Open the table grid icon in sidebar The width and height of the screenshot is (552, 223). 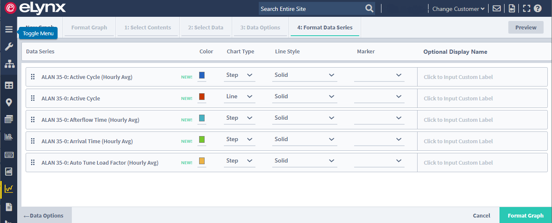(9, 85)
